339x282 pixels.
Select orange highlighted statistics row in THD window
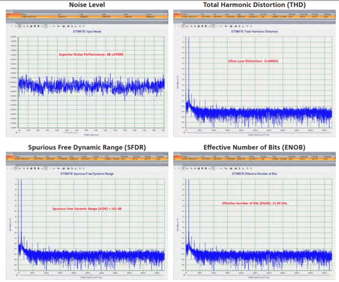pos(254,16)
